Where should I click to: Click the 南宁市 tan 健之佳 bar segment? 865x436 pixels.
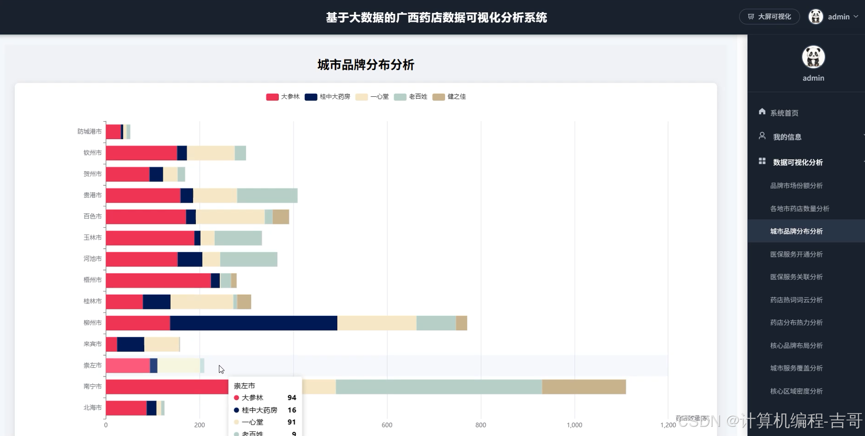coord(584,386)
